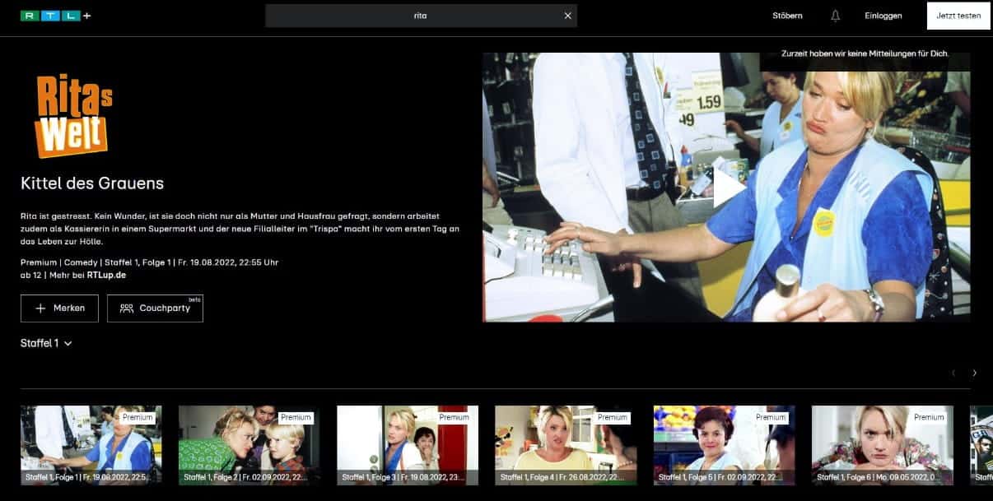Viewport: 993px width, 501px height.
Task: Click the people icon in the Couchparty button
Action: (x=127, y=308)
